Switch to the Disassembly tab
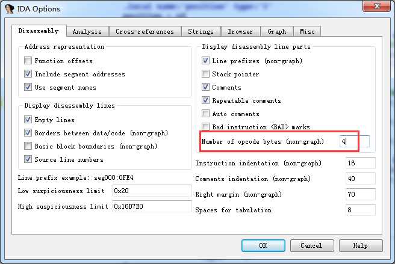395x264 pixels. click(39, 31)
